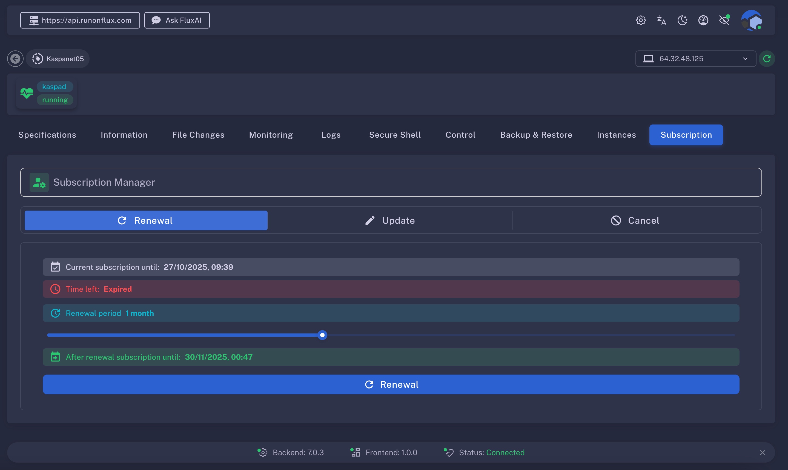Screen dimensions: 788x470
Task: Open the settings gear icon
Action: tap(641, 20)
